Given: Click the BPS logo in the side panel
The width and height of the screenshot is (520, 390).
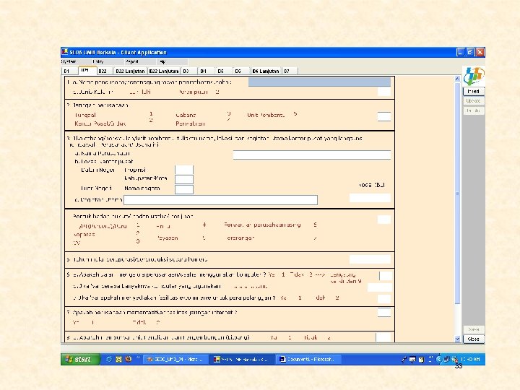Looking at the screenshot, I should (474, 76).
